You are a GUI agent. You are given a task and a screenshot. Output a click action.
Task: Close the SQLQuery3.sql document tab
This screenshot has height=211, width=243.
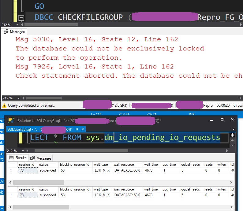[x=83, y=129]
